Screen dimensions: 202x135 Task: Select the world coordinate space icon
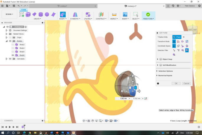174,46
